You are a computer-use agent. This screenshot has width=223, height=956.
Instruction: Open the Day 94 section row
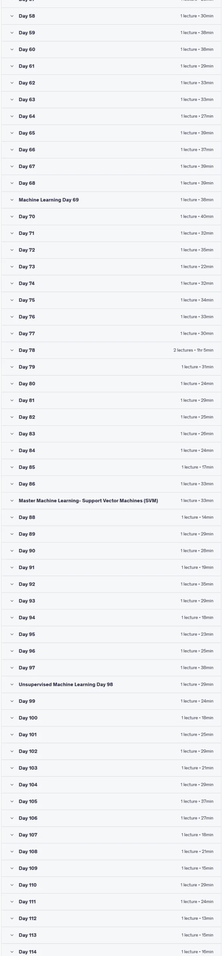tap(111, 618)
